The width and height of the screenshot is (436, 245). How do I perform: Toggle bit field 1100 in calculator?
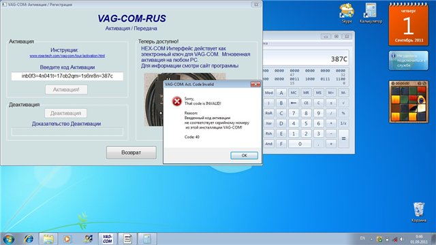pyautogui.click(x=341, y=79)
